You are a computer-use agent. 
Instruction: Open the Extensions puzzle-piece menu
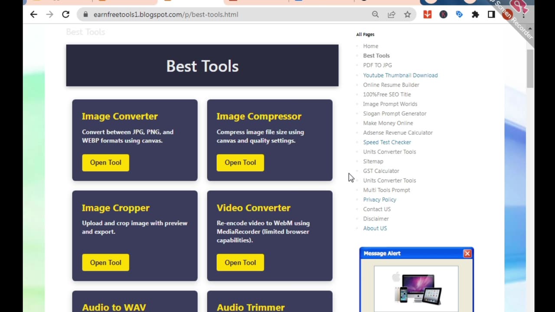click(x=475, y=14)
